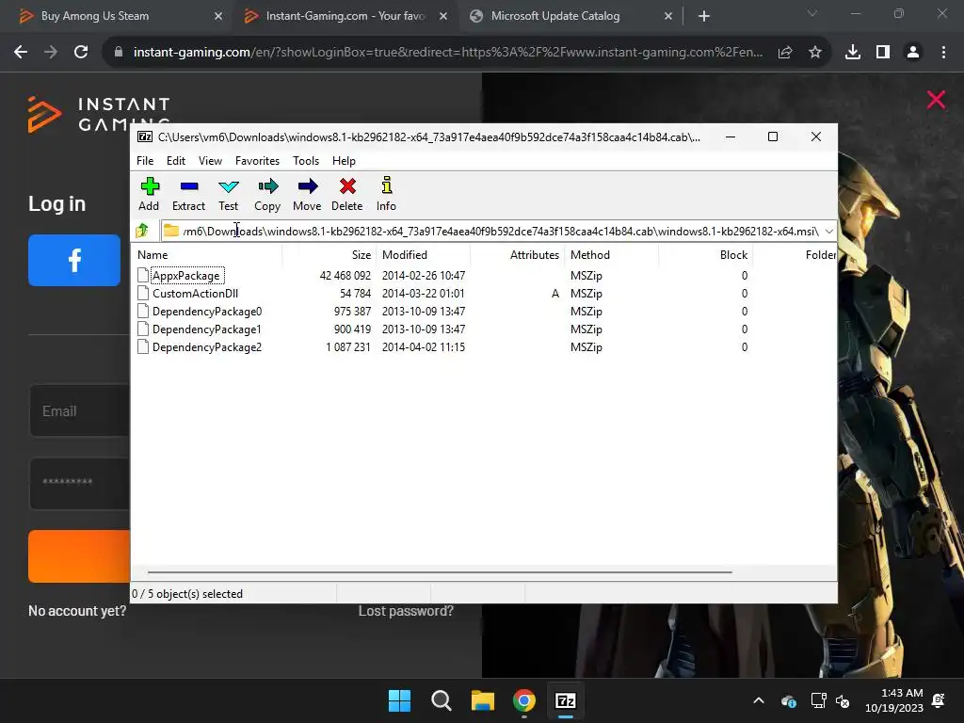Click the DependencyPackage2 file icon
Image resolution: width=964 pixels, height=723 pixels.
pyautogui.click(x=143, y=346)
